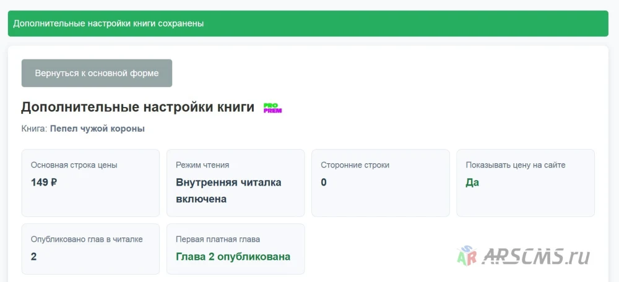Screen dimensions: 619x282
Task: Click the Сторонние строки value 0
Action: [324, 182]
